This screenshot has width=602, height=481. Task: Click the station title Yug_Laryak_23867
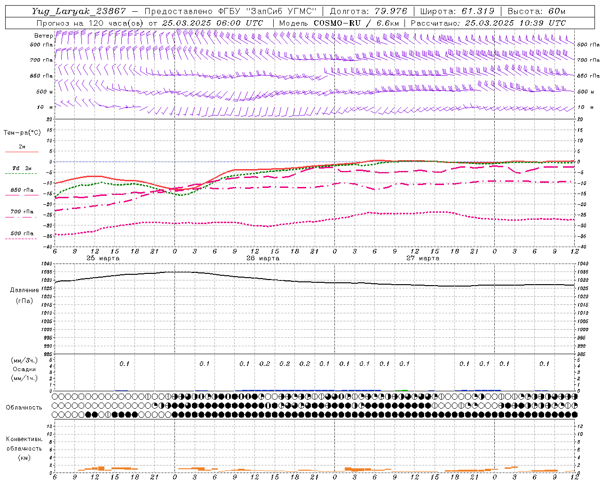[79, 11]
